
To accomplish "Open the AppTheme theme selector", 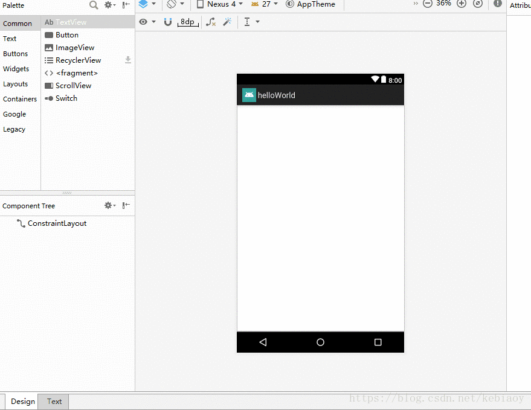I will [311, 4].
